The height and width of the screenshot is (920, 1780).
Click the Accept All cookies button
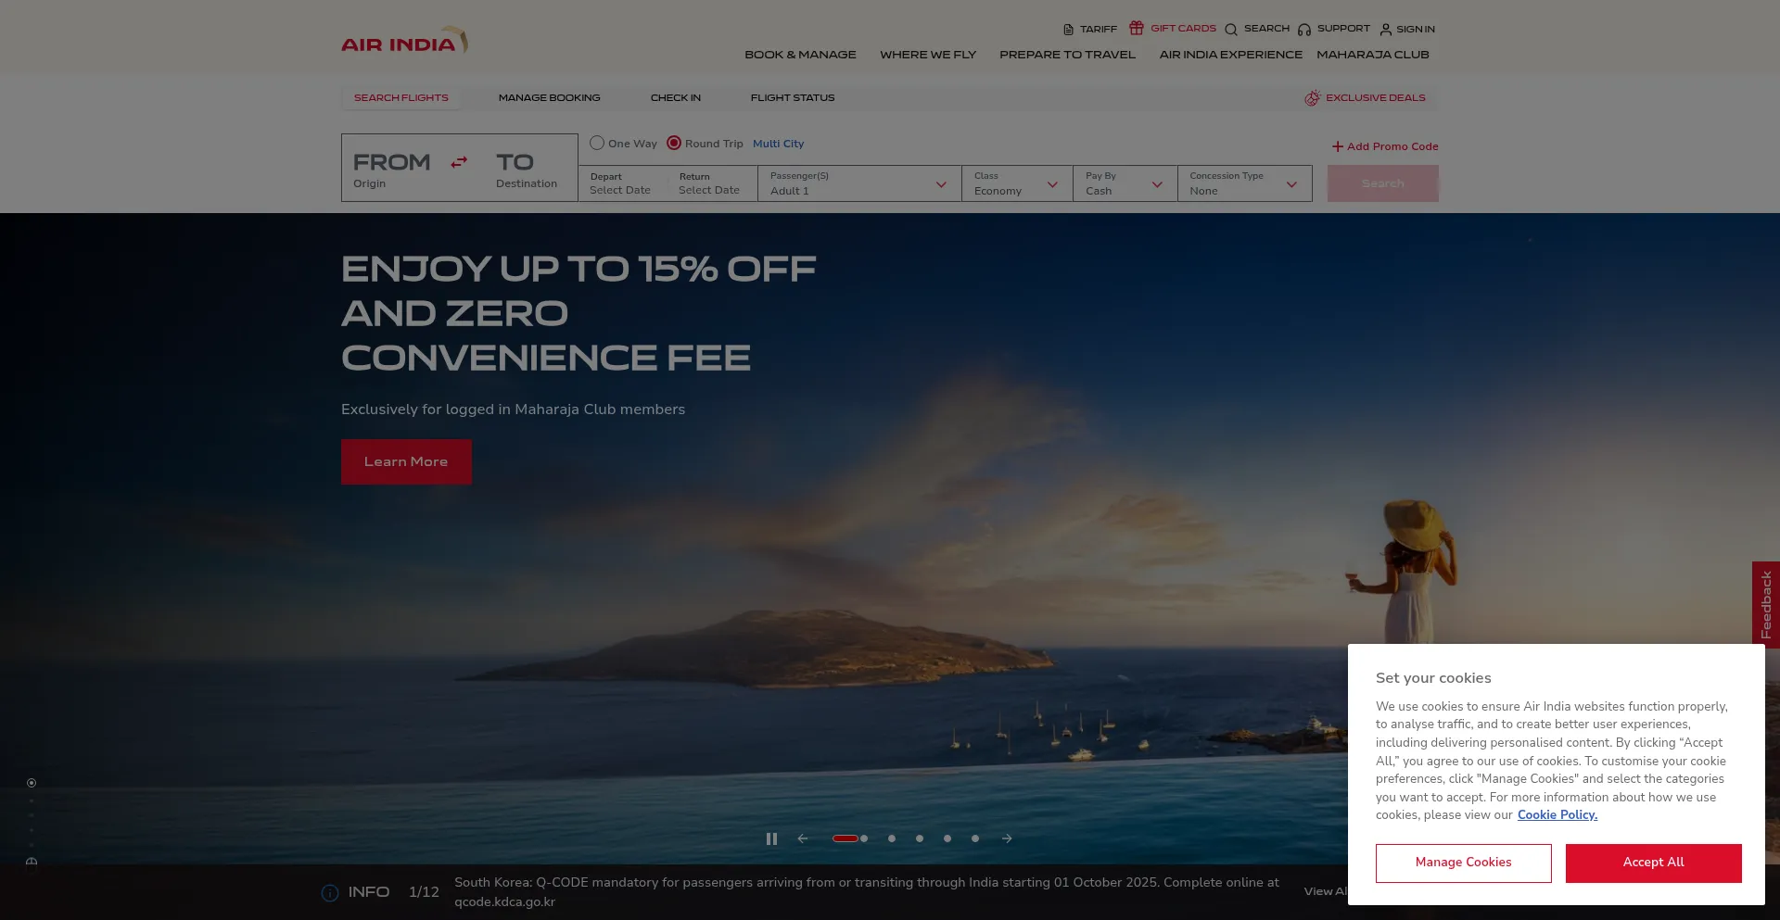tap(1653, 863)
